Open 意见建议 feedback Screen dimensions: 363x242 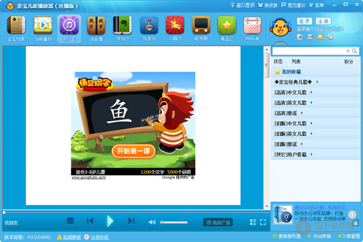tap(293, 5)
